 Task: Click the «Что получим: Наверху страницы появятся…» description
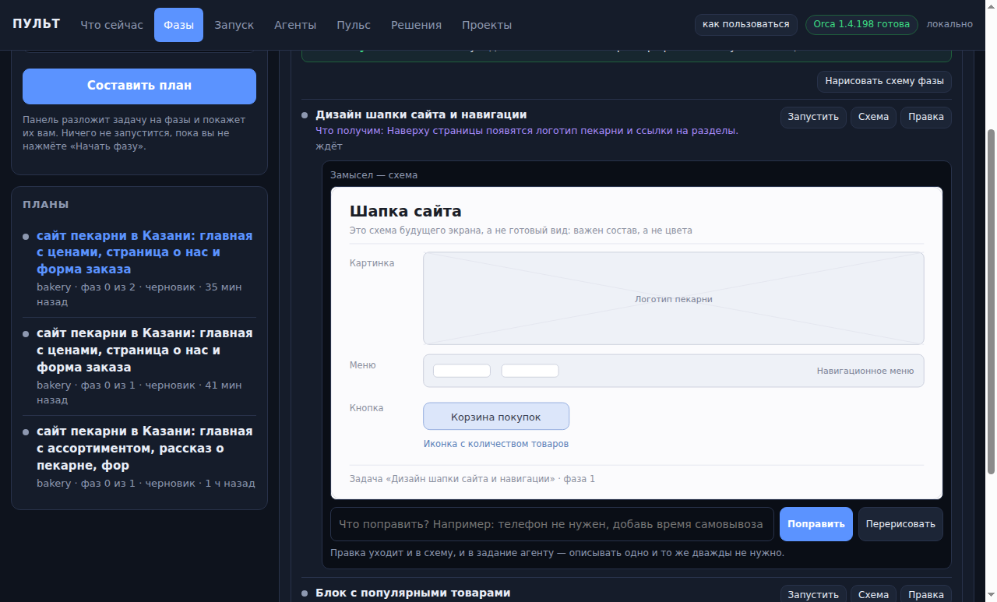pos(527,131)
